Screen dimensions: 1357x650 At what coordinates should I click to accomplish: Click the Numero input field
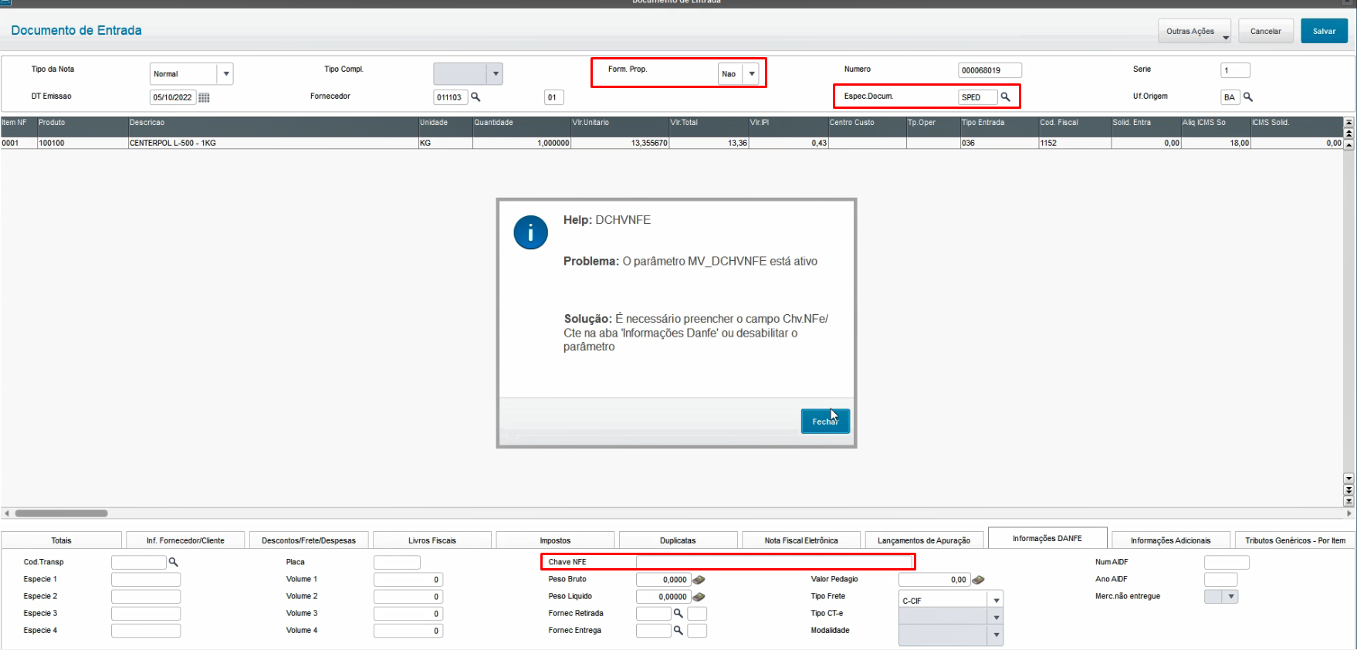pos(990,70)
